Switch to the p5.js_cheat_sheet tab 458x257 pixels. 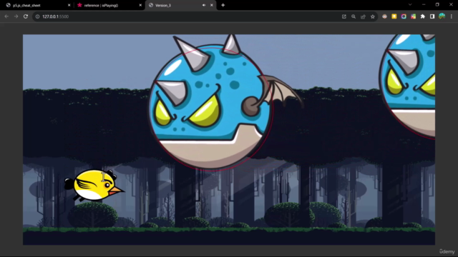[x=36, y=5]
